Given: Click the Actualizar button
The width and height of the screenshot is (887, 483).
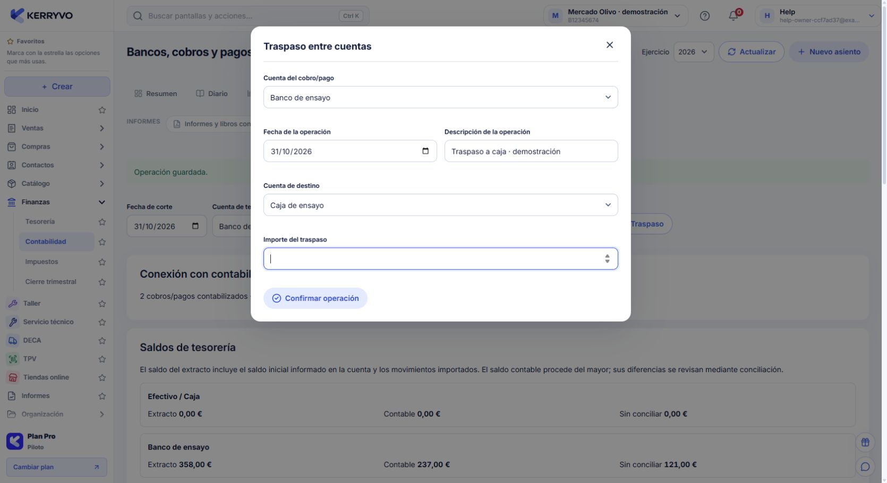Looking at the screenshot, I should [x=752, y=52].
